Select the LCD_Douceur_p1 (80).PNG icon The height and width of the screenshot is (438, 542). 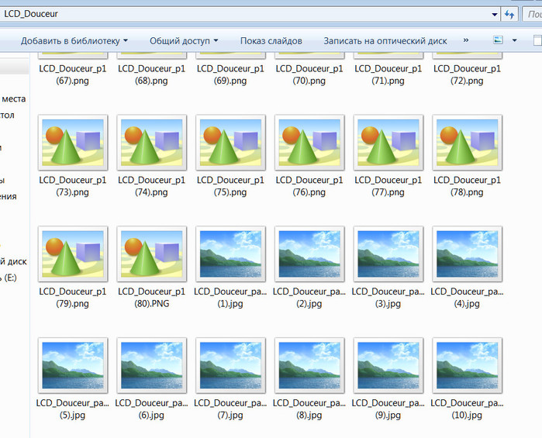(x=151, y=254)
